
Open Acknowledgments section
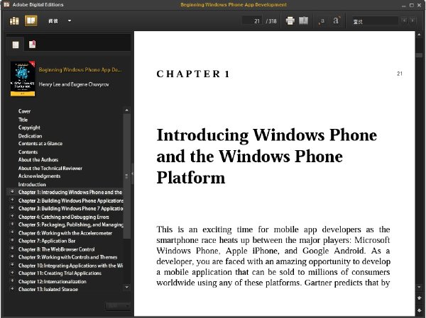(x=39, y=176)
